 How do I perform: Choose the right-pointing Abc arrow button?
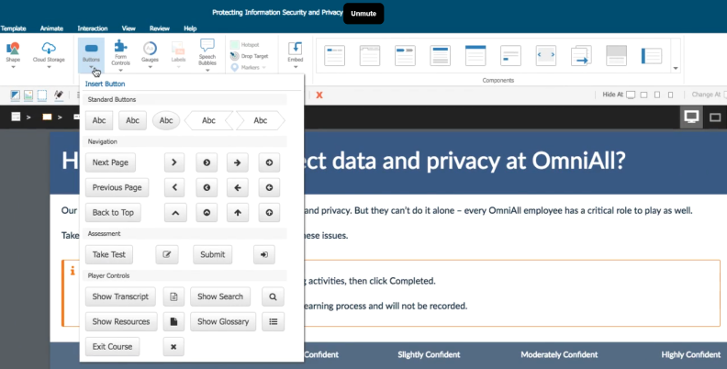click(x=260, y=120)
